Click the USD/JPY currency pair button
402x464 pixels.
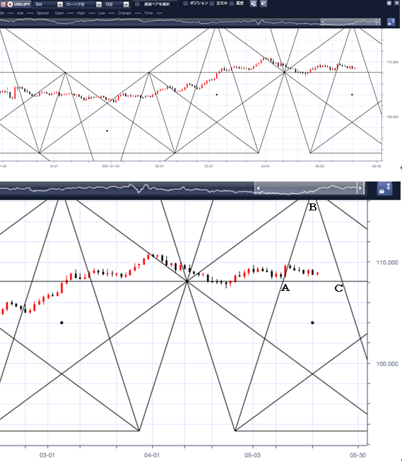(x=16, y=4)
